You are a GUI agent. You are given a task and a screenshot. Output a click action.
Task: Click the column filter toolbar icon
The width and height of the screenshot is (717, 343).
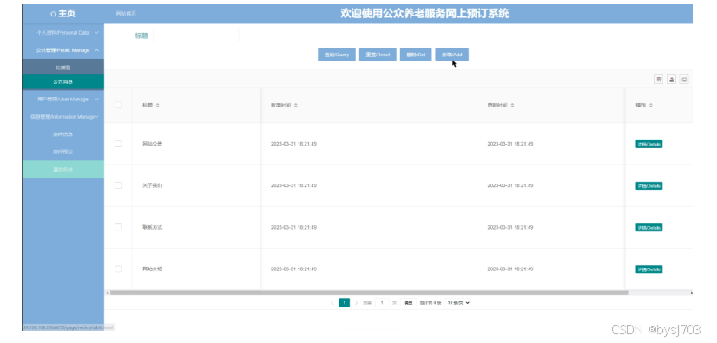tap(659, 80)
